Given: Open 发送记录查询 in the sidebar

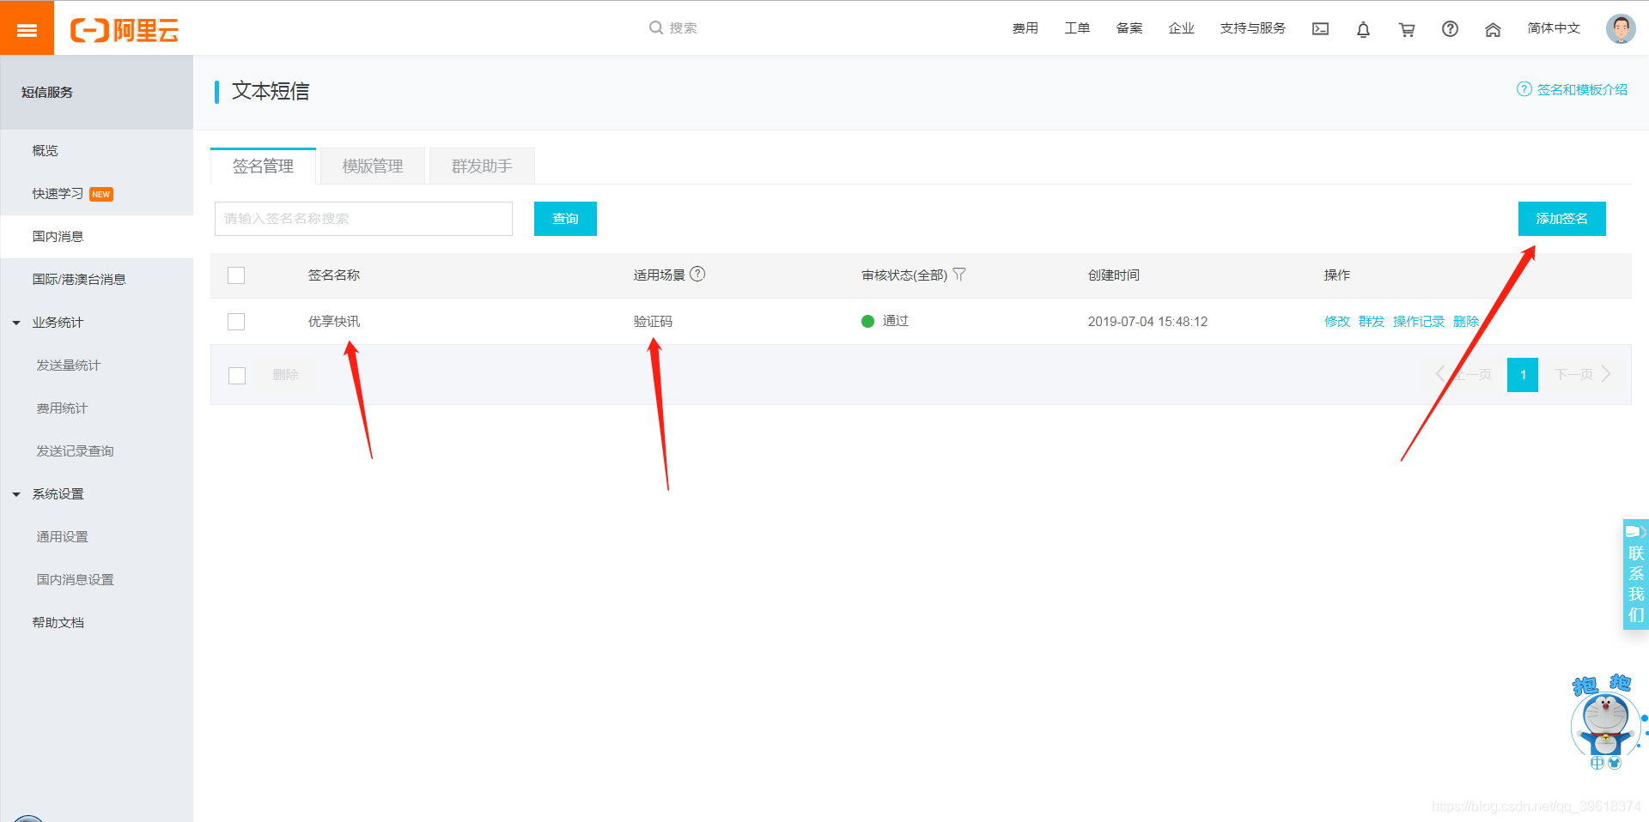Looking at the screenshot, I should pos(75,451).
